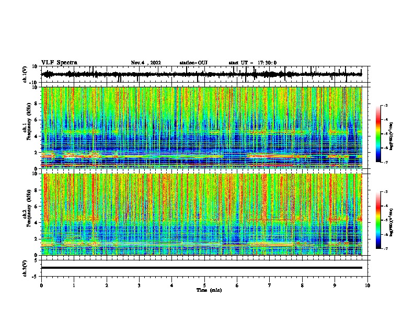Click the ch.1 spectrogram color scale bar
Image resolution: width=414 pixels, height=320 pixels.
coord(378,134)
